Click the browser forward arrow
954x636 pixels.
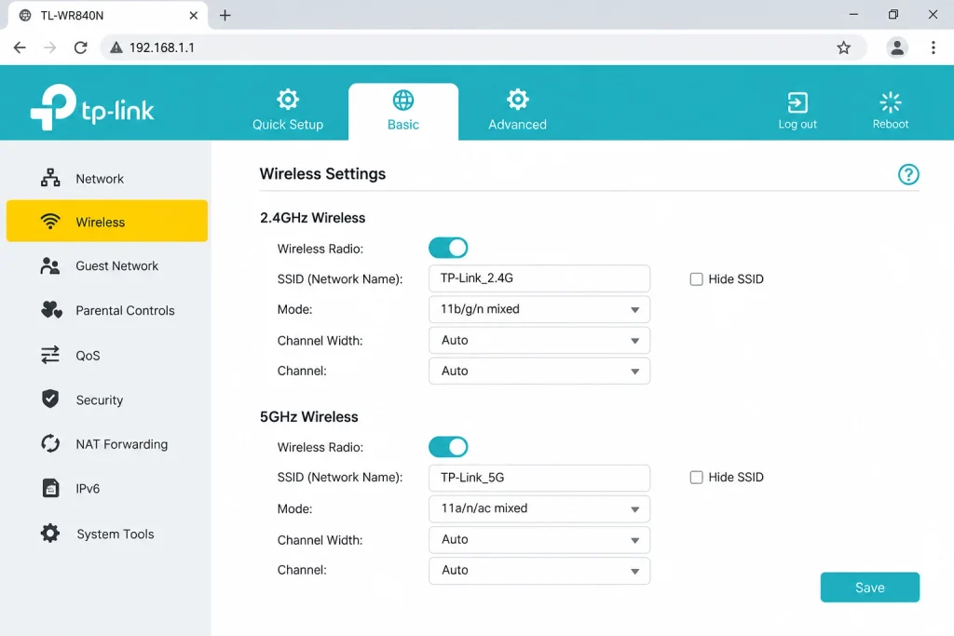click(50, 47)
